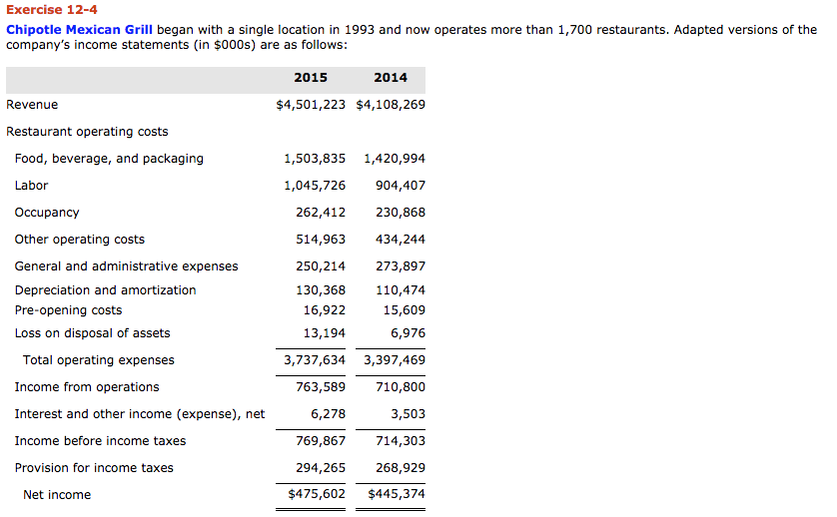Select income from operations 763,589
This screenshot has height=517, width=837.
pos(321,387)
